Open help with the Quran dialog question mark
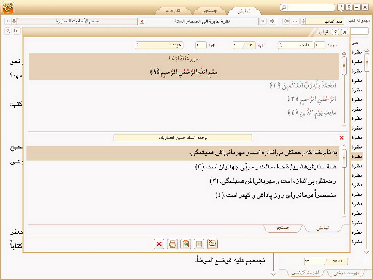The image size is (373, 280). pos(335,32)
